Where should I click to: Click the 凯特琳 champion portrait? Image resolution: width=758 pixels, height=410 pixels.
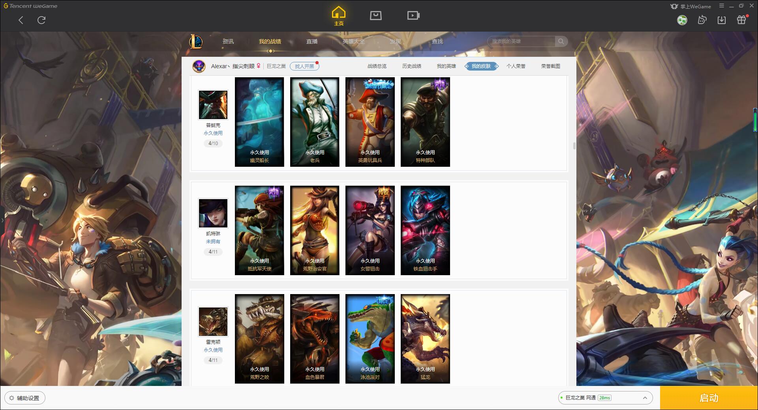click(x=213, y=213)
